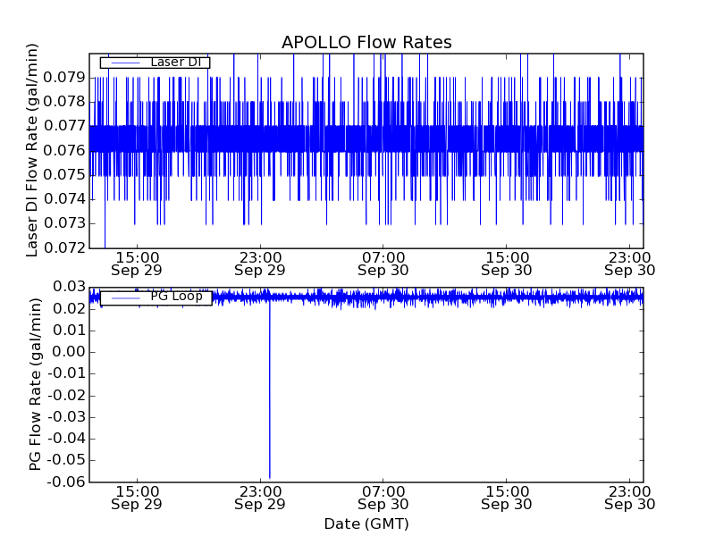Click the Laser DI Flow Rate y-axis label
The width and height of the screenshot is (715, 536).
pyautogui.click(x=33, y=150)
